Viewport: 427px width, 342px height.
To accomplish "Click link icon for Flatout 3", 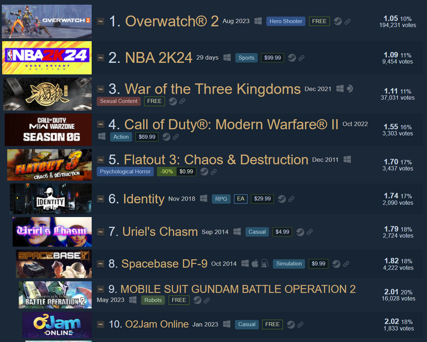I will [213, 171].
